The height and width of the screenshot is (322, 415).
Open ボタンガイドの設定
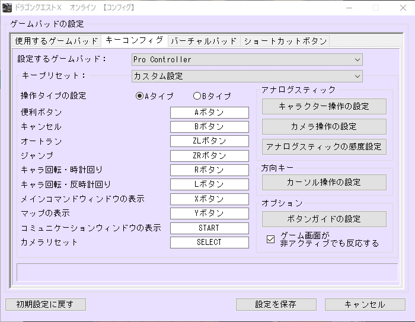tap(324, 219)
